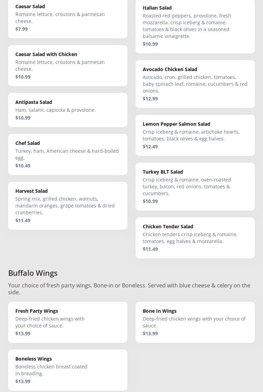The width and height of the screenshot is (263, 392).
Task: Open the Italian Salad menu card
Action: tap(195, 26)
